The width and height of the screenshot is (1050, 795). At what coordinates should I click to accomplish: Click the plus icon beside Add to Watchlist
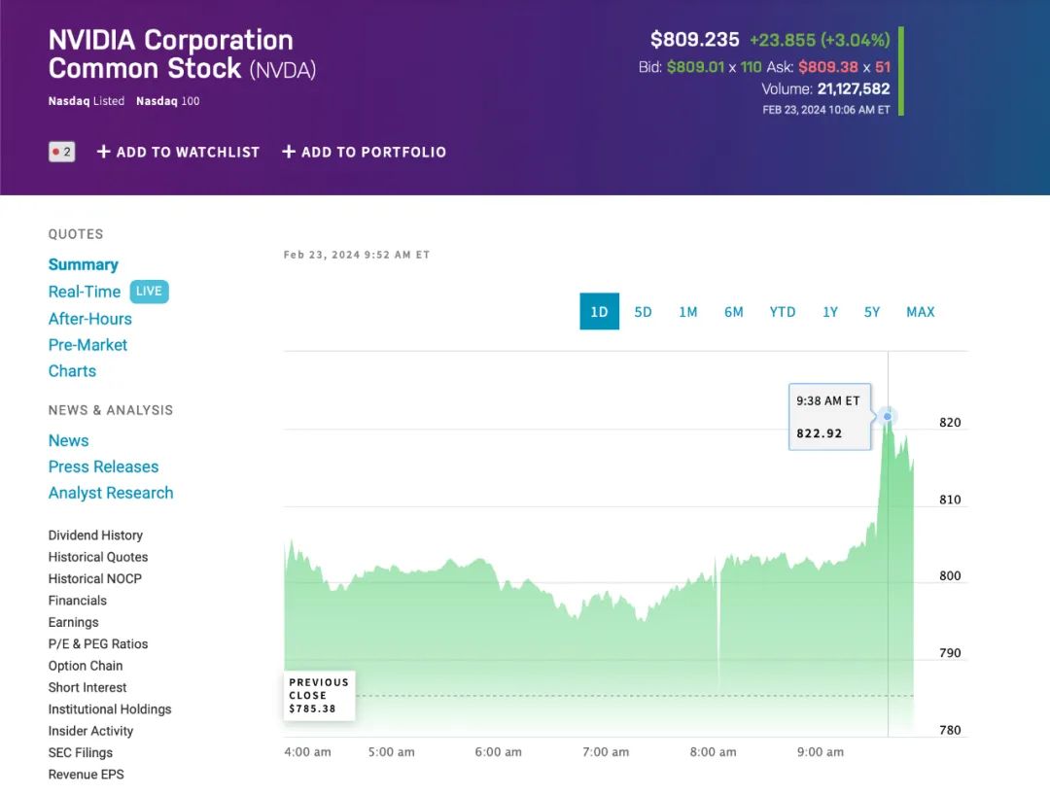[104, 152]
